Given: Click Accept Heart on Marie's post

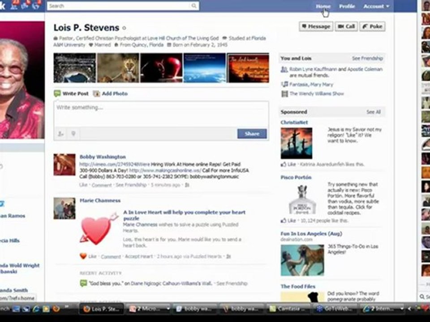Looking at the screenshot, I should pyautogui.click(x=139, y=257).
